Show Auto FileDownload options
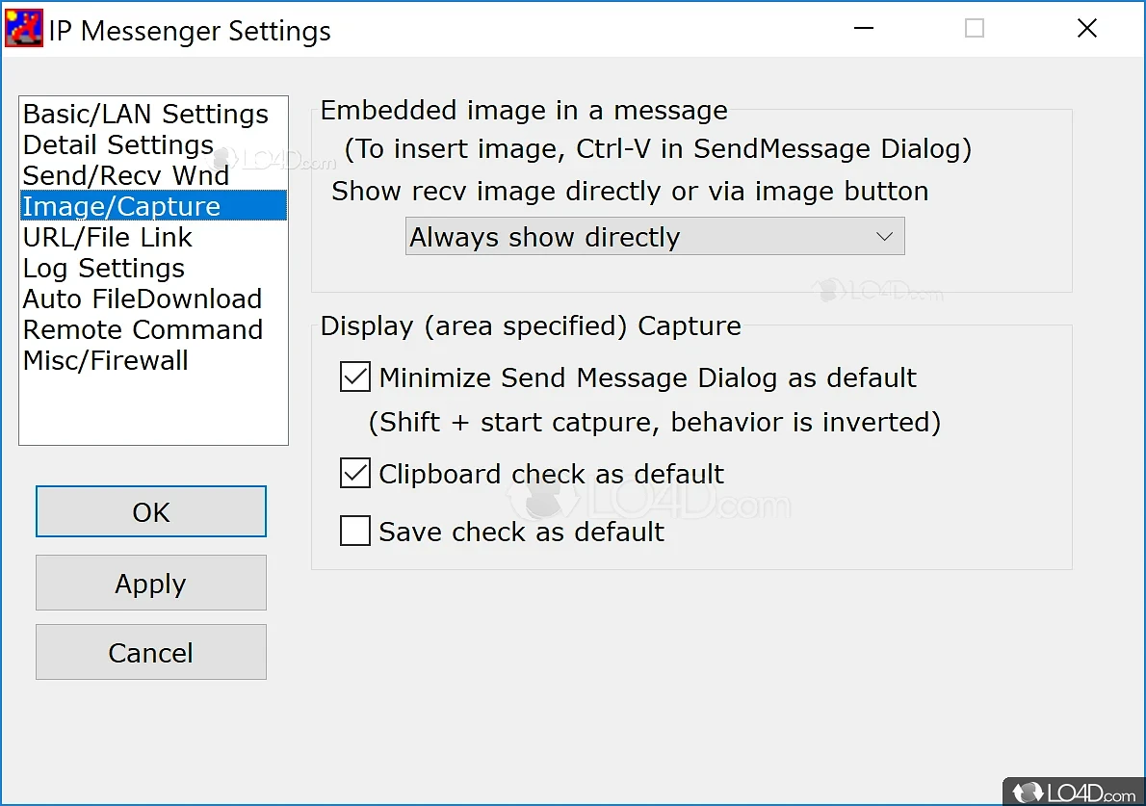The image size is (1146, 806). click(x=143, y=299)
